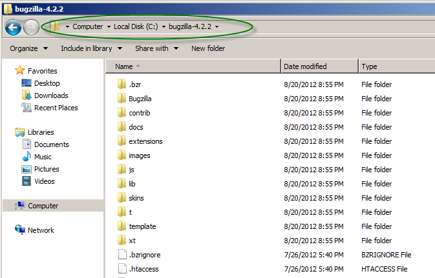Select the xt folder icon
The height and width of the screenshot is (278, 435).
tap(122, 240)
